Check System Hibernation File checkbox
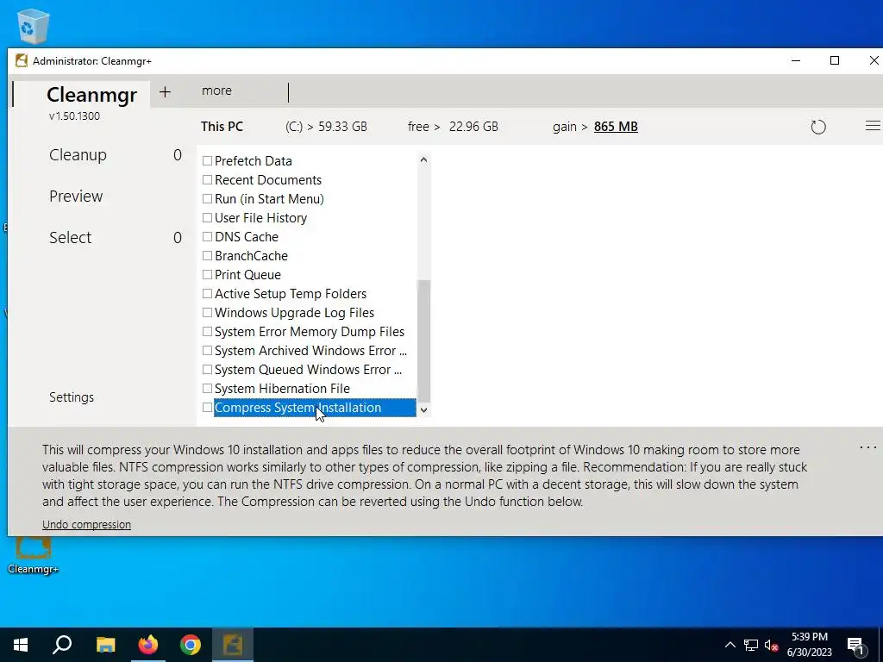Viewport: 883px width, 662px height. tap(207, 389)
